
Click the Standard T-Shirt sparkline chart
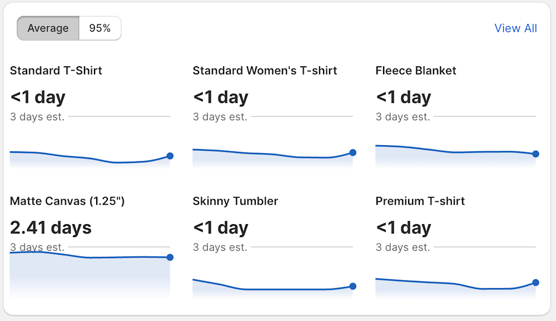point(89,159)
